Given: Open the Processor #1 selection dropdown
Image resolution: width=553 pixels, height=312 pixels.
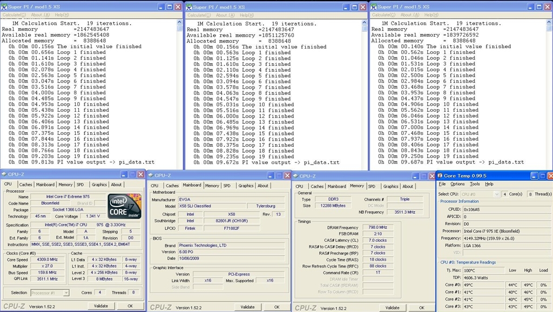Looking at the screenshot, I should (51, 293).
